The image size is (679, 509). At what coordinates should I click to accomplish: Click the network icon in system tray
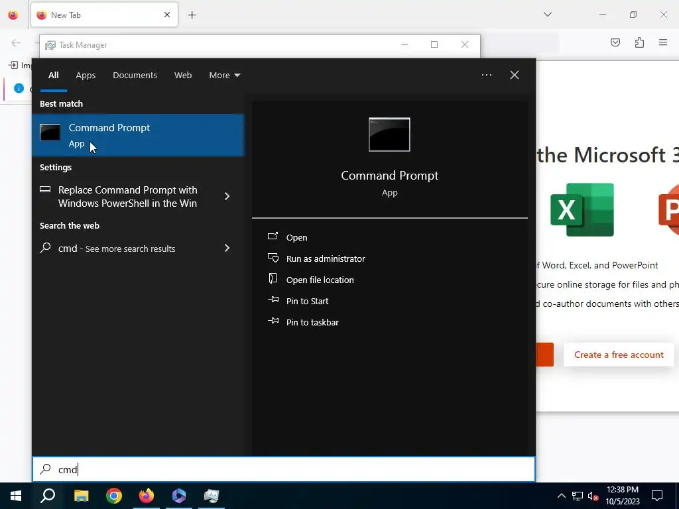point(578,496)
